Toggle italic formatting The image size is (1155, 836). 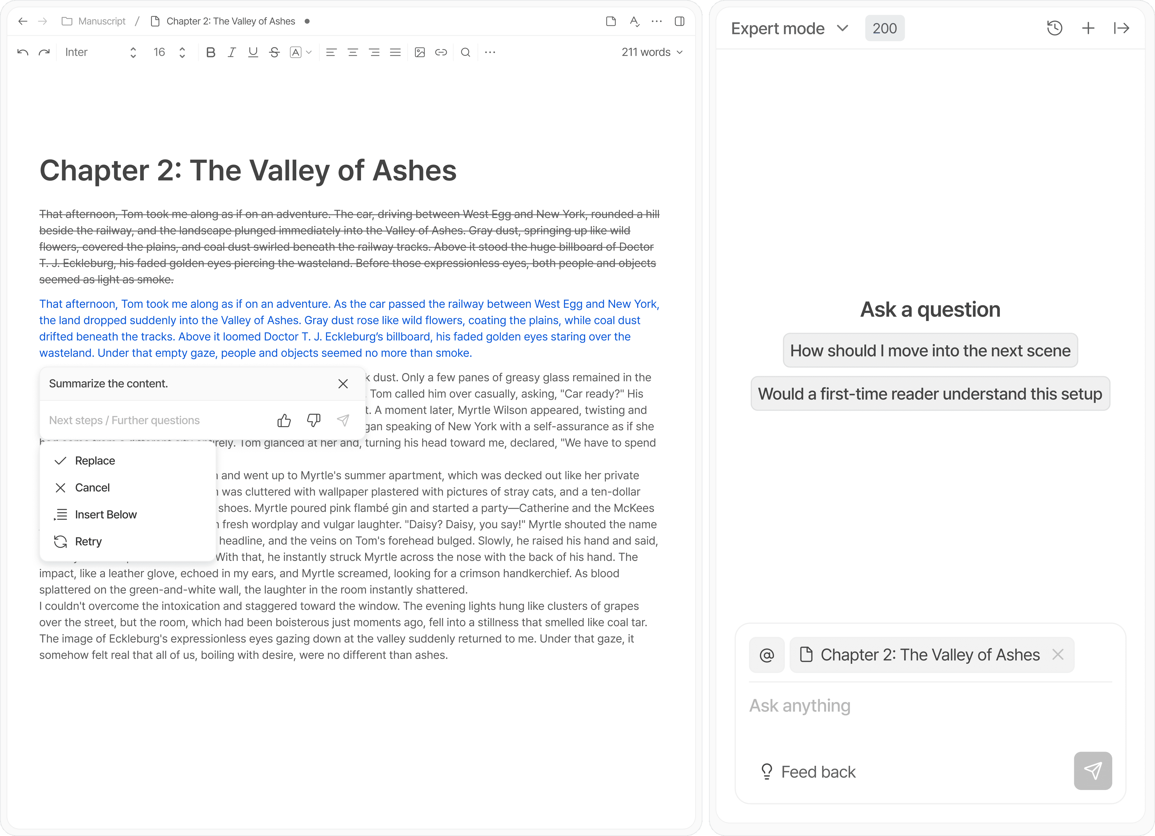click(232, 53)
